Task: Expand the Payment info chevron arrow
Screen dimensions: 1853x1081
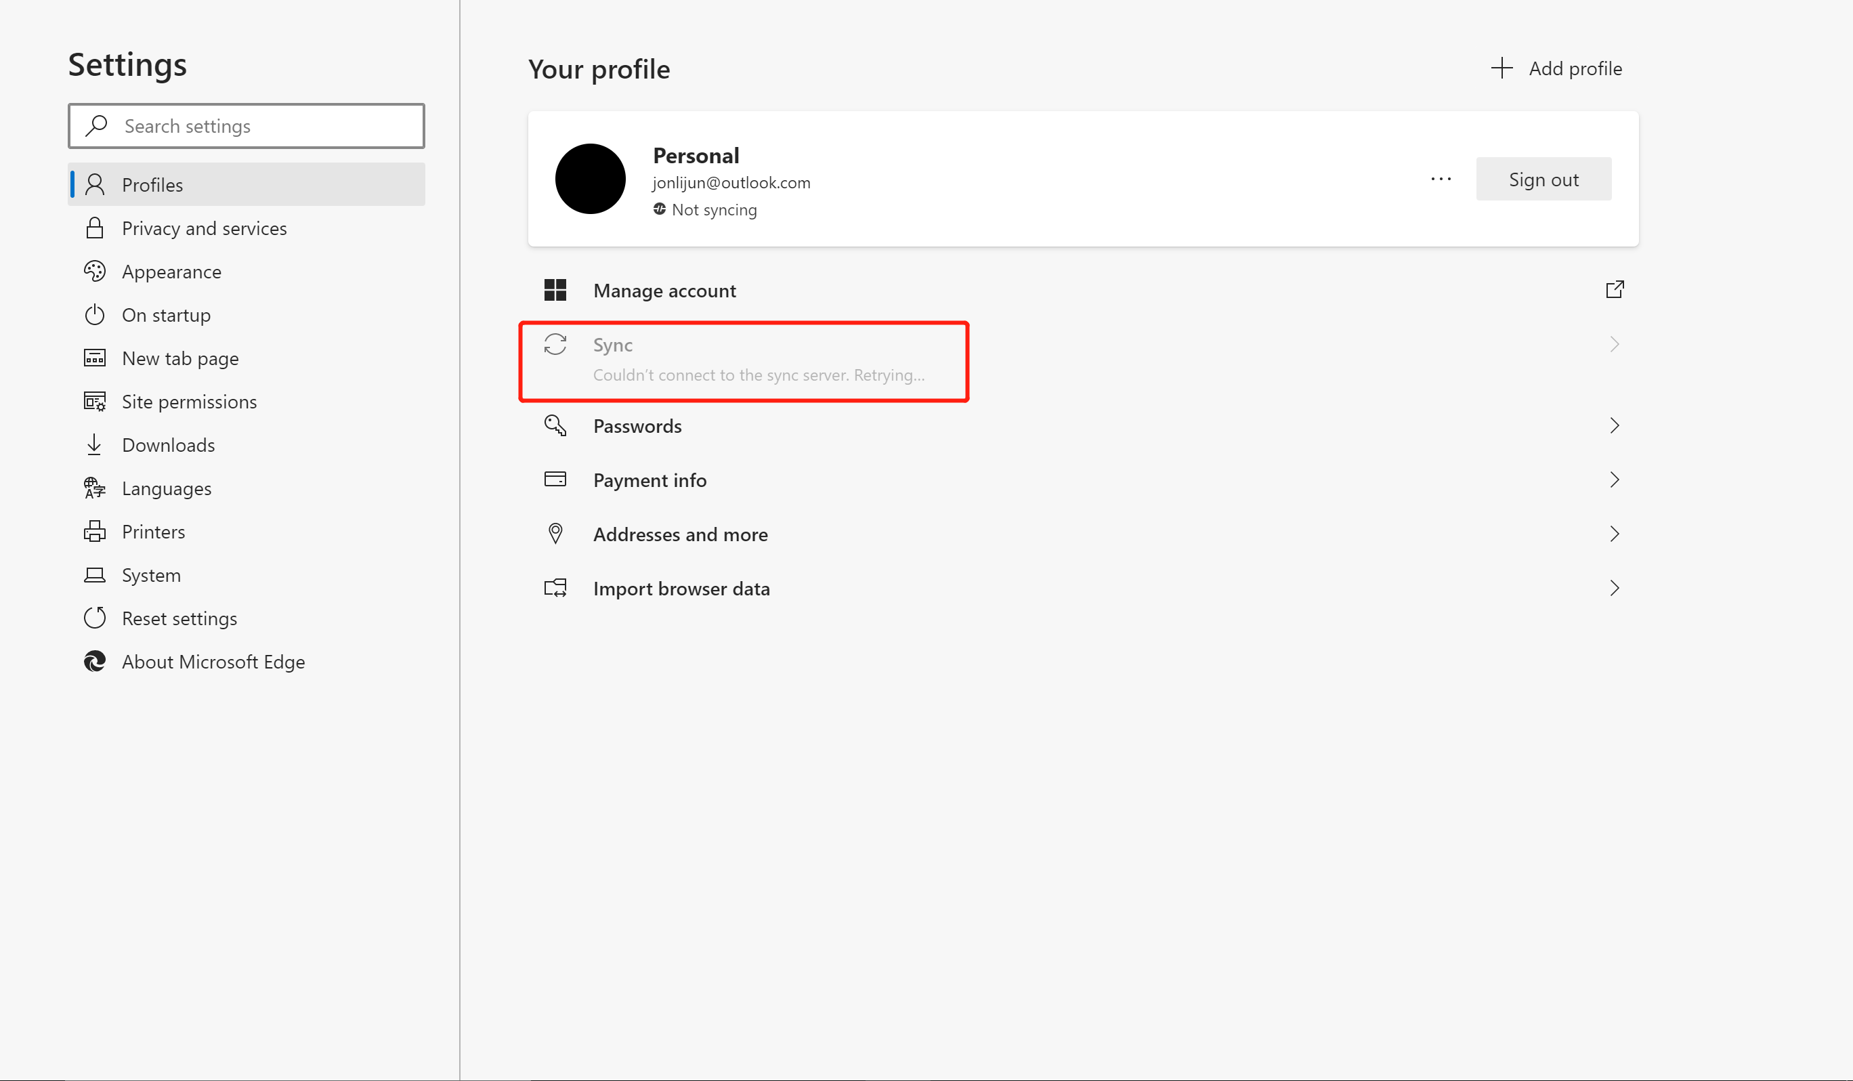Action: (x=1614, y=480)
